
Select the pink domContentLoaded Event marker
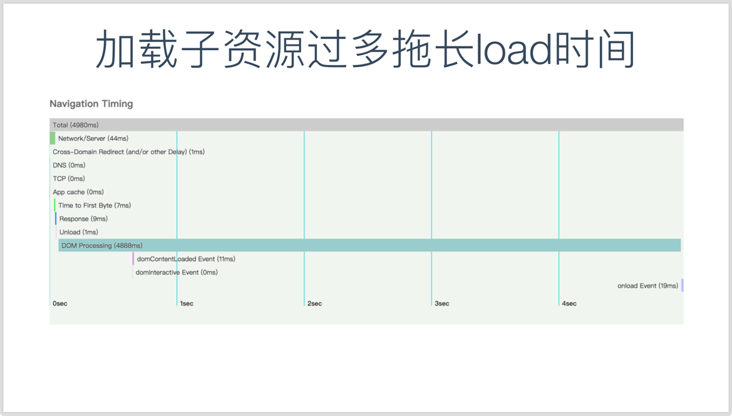[132, 258]
